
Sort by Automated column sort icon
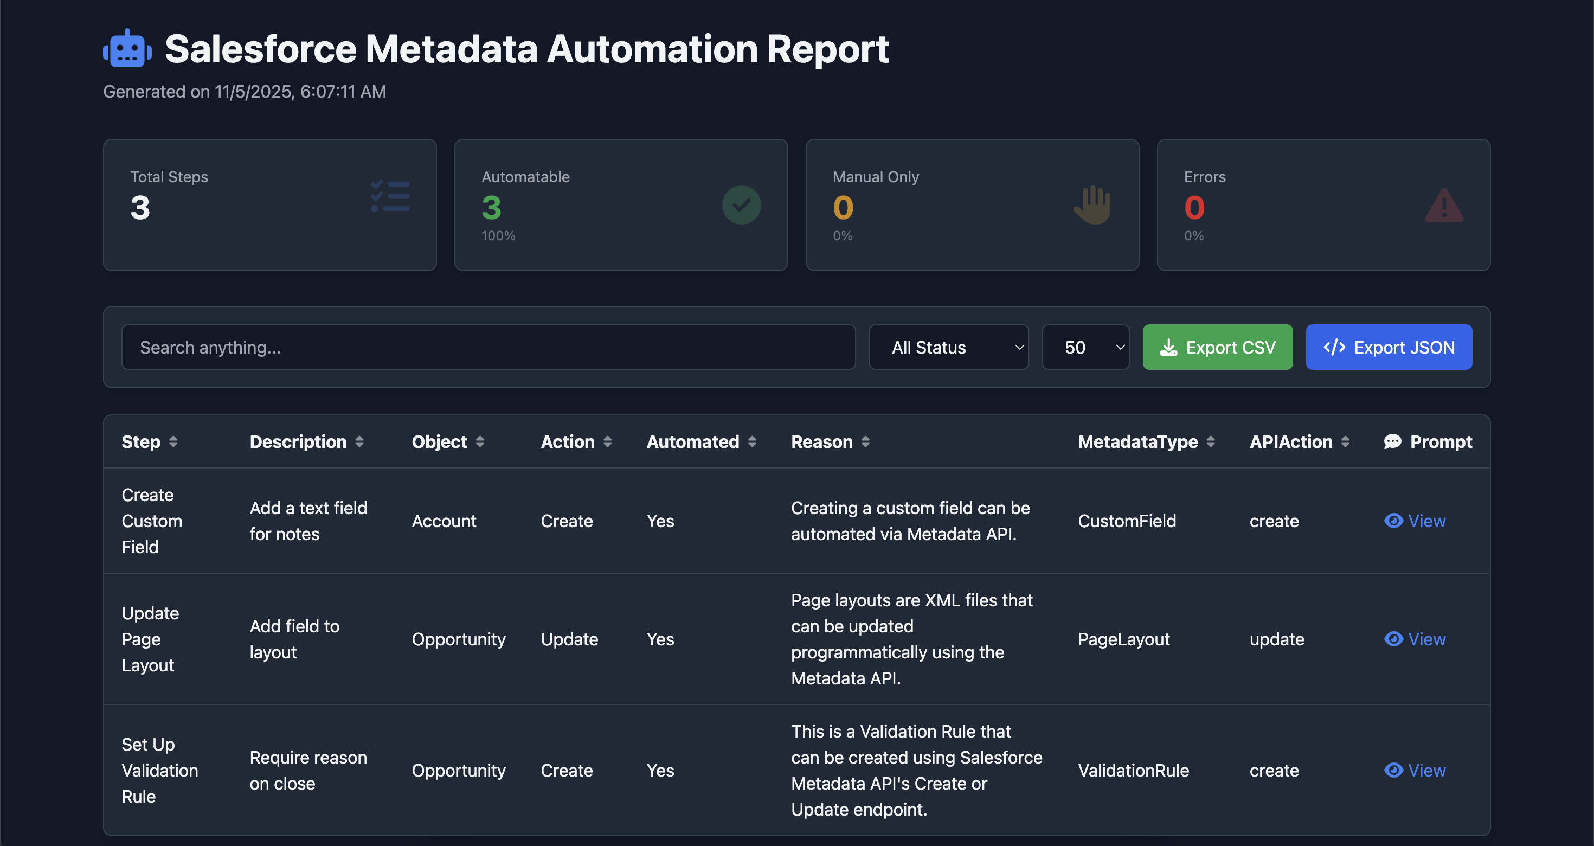(x=752, y=442)
